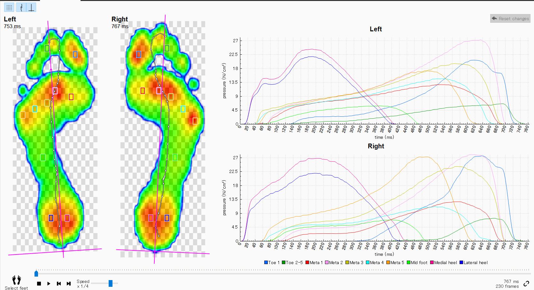Select right foot medial heel pink marker
The image size is (534, 290).
(x=151, y=218)
